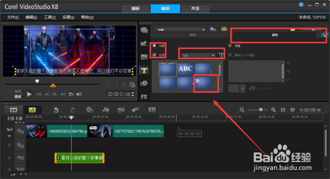Screen dimensions: 330x179
Task: Click the scissors split clip icon
Action: (124, 85)
